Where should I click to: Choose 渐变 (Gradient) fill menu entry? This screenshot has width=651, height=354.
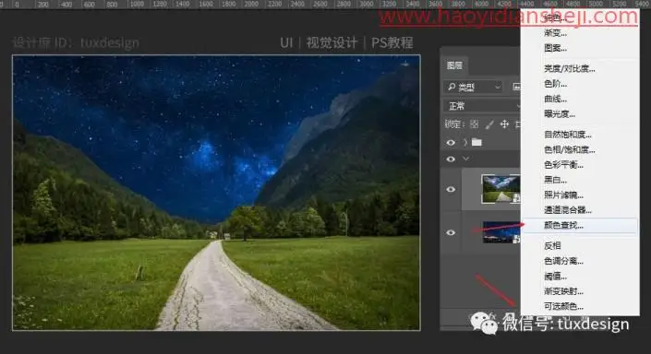click(x=555, y=33)
